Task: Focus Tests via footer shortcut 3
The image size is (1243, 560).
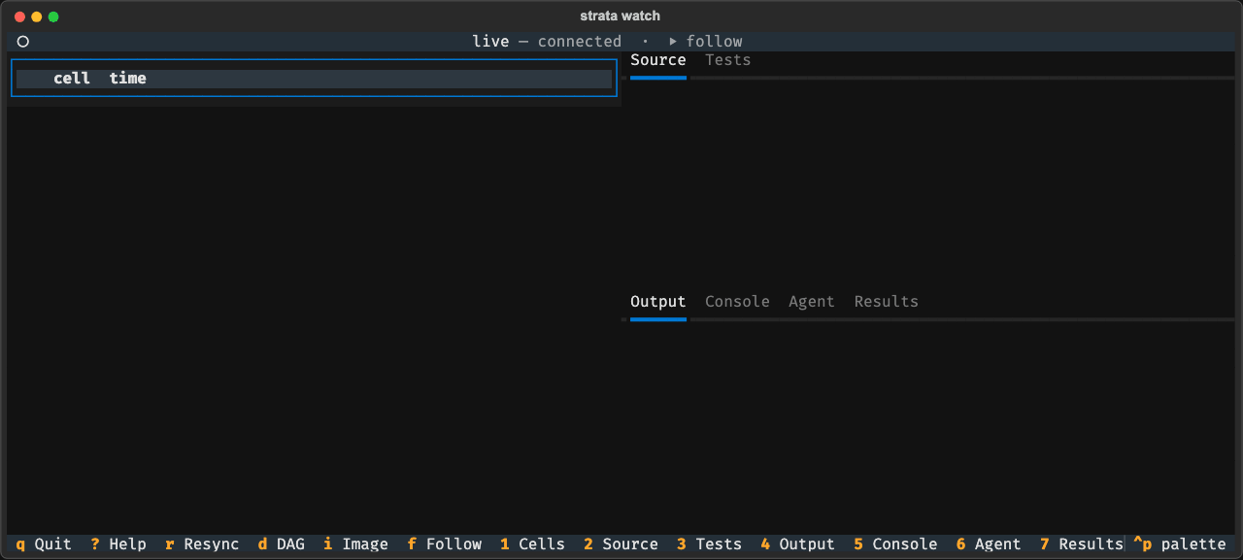Action: 710,544
